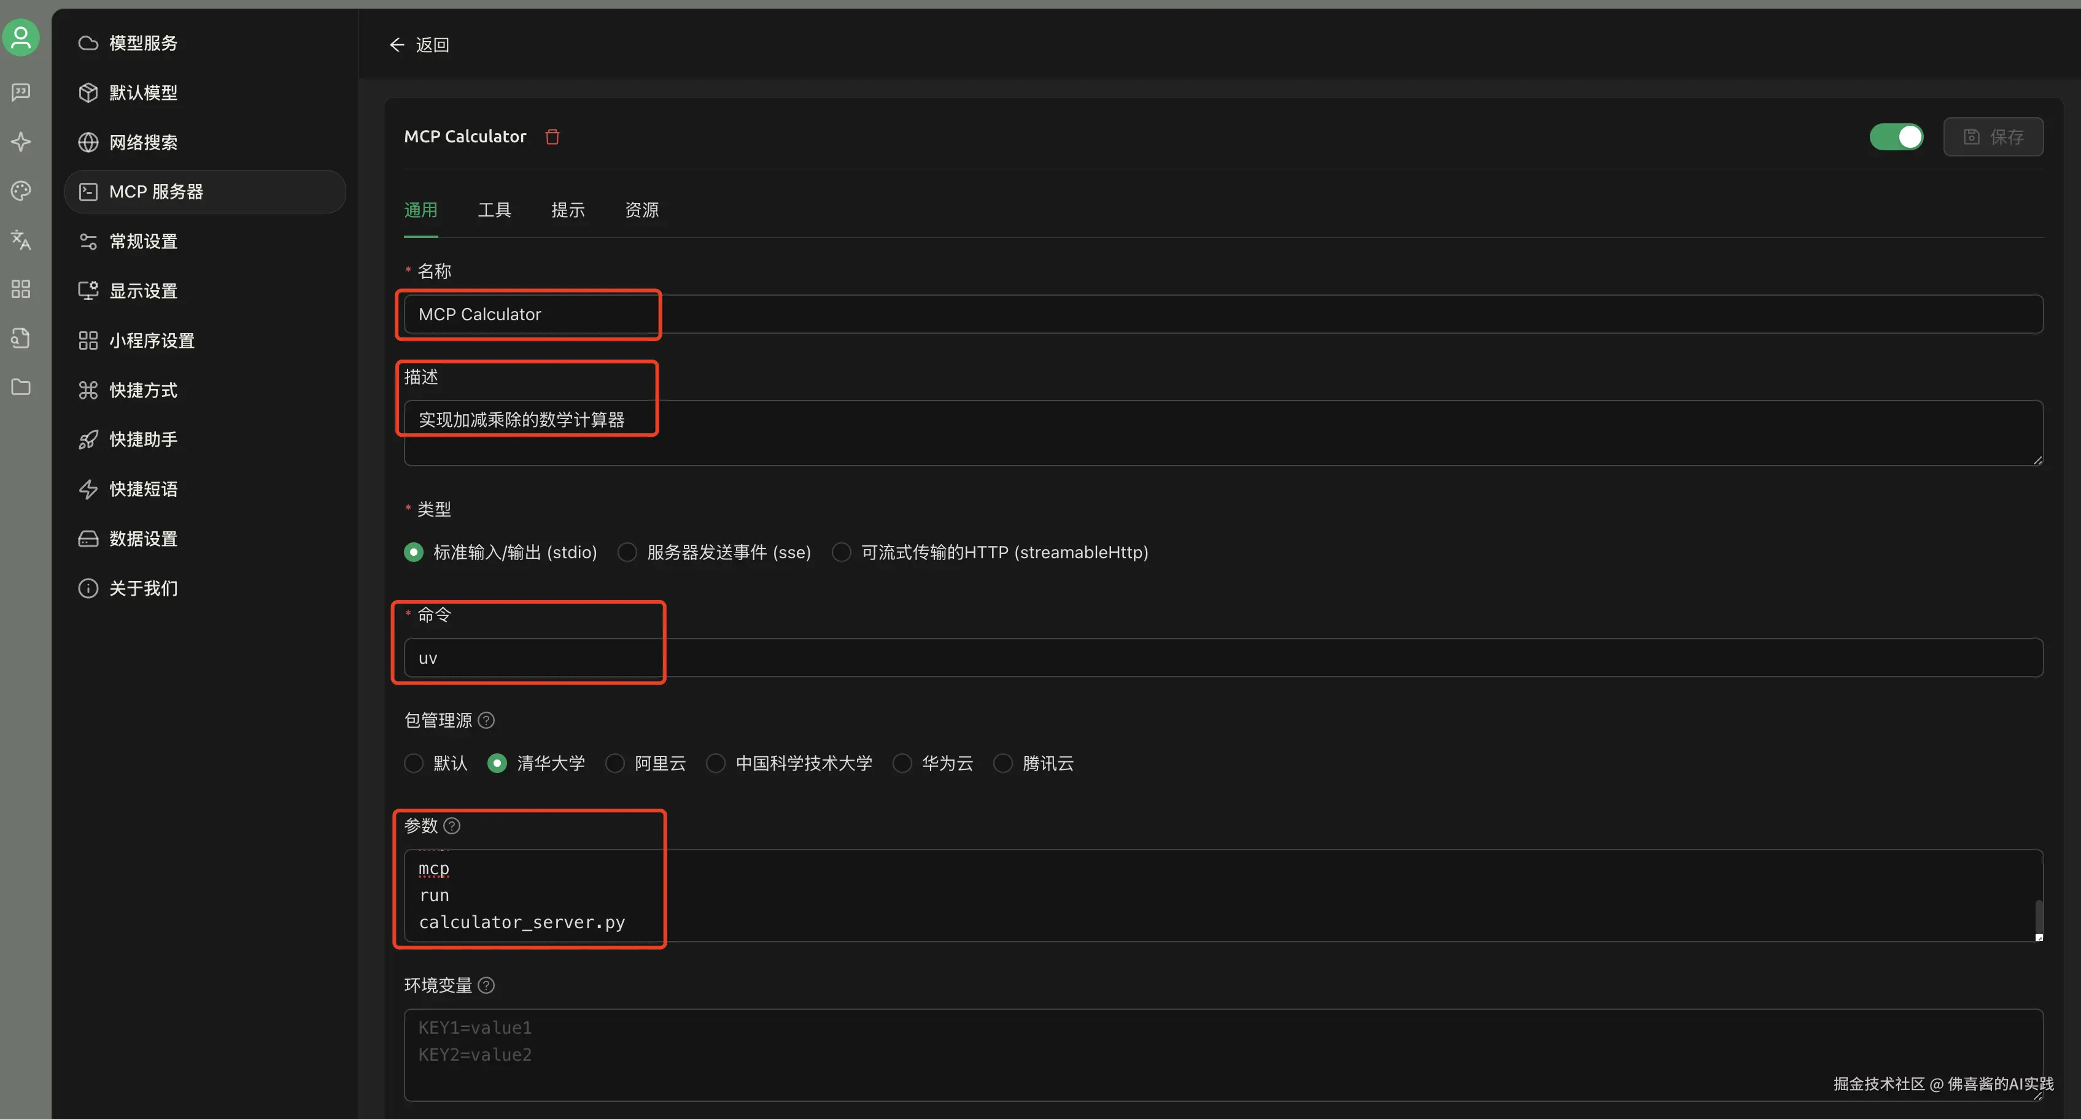
Task: Select the 服务器发送事件 (sse) type
Action: click(627, 552)
